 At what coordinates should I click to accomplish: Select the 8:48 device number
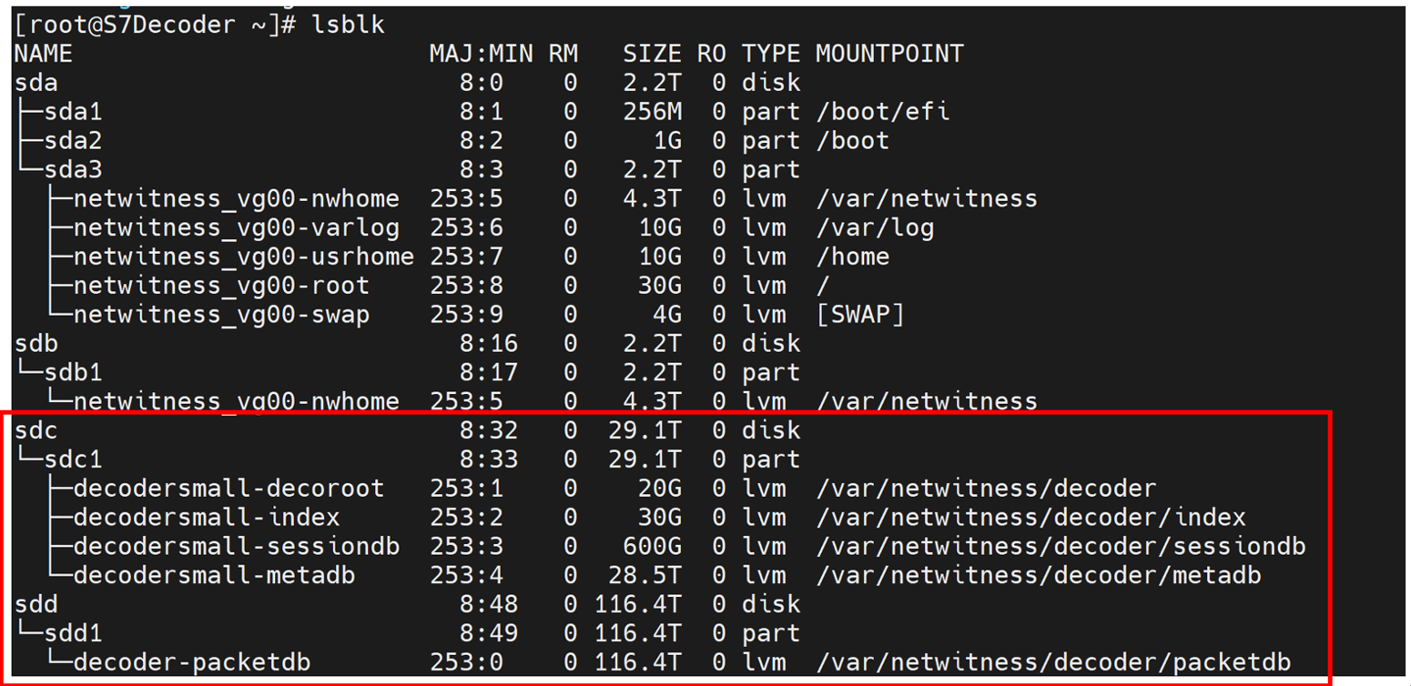[489, 605]
